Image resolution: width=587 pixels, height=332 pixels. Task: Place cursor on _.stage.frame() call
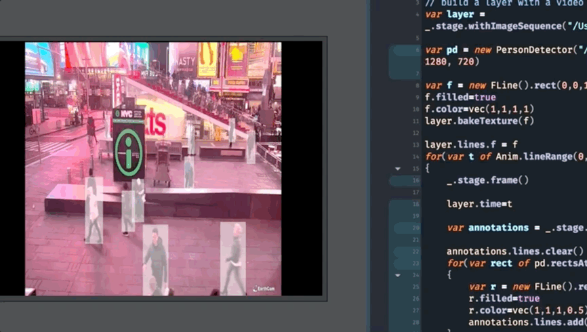point(487,180)
